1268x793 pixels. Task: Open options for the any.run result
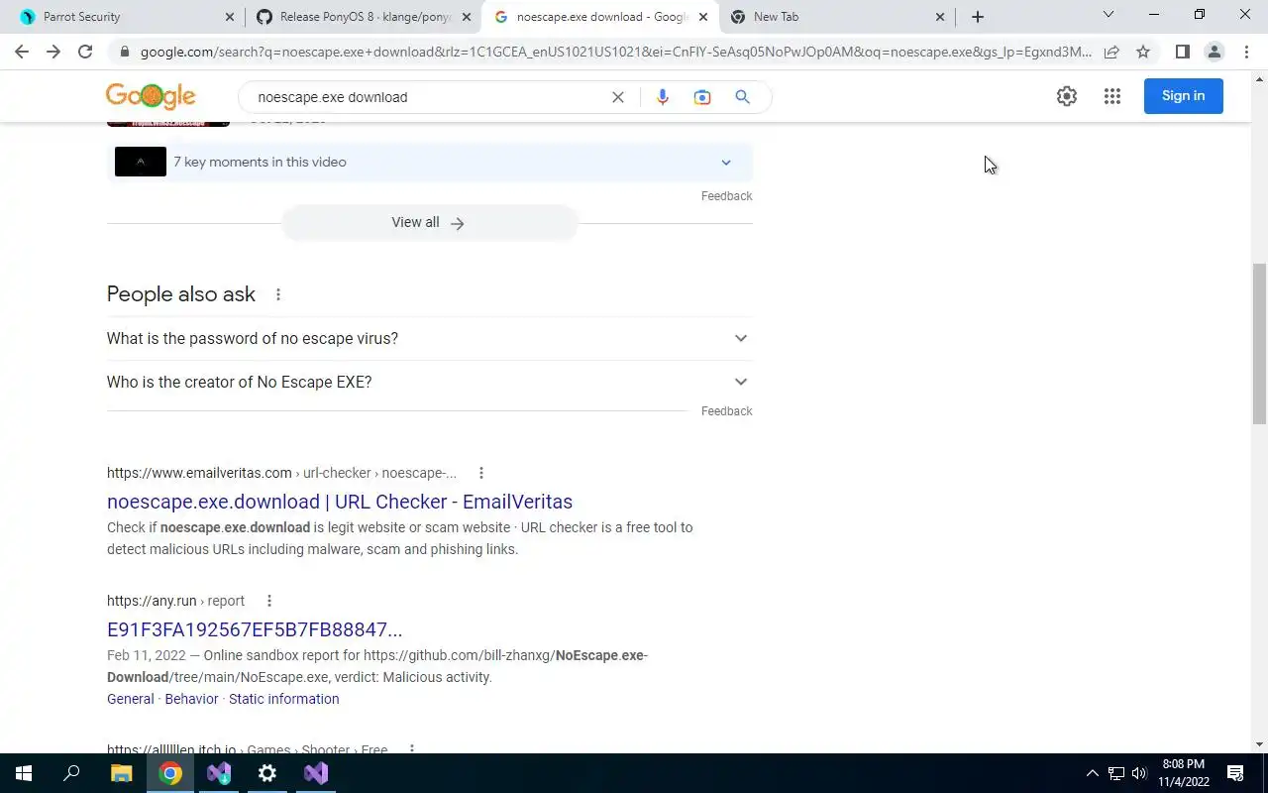pyautogui.click(x=269, y=601)
